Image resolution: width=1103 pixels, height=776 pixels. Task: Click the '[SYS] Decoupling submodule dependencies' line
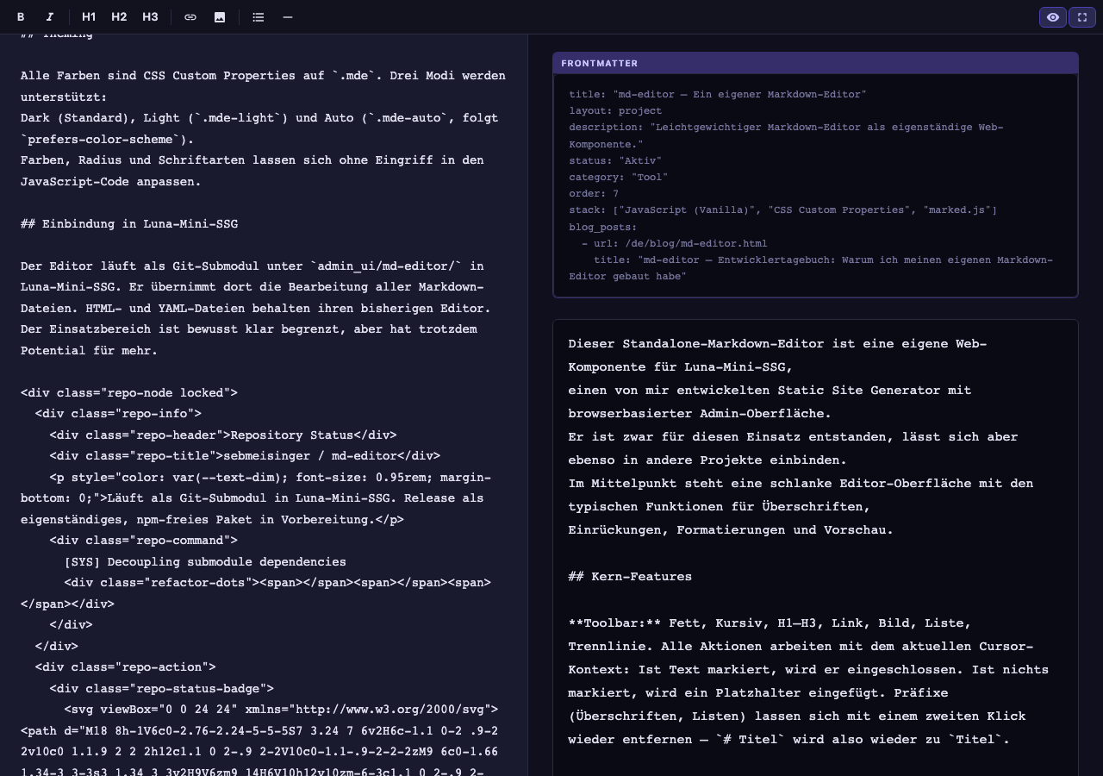point(205,562)
